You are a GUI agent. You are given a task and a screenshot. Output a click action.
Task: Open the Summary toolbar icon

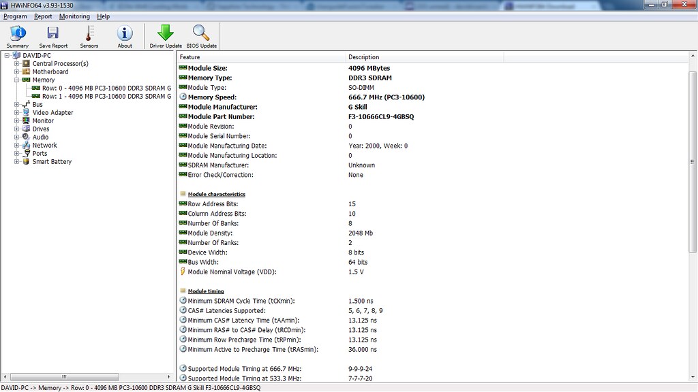(x=18, y=36)
